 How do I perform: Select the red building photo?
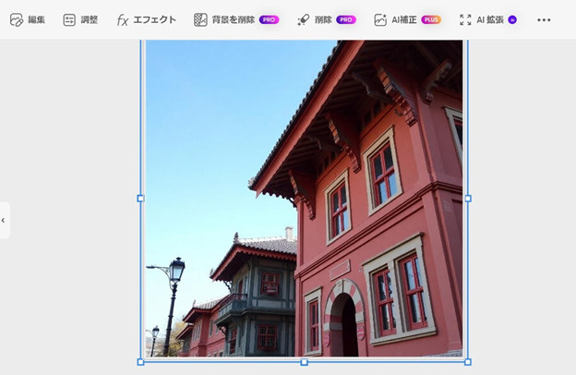click(305, 199)
